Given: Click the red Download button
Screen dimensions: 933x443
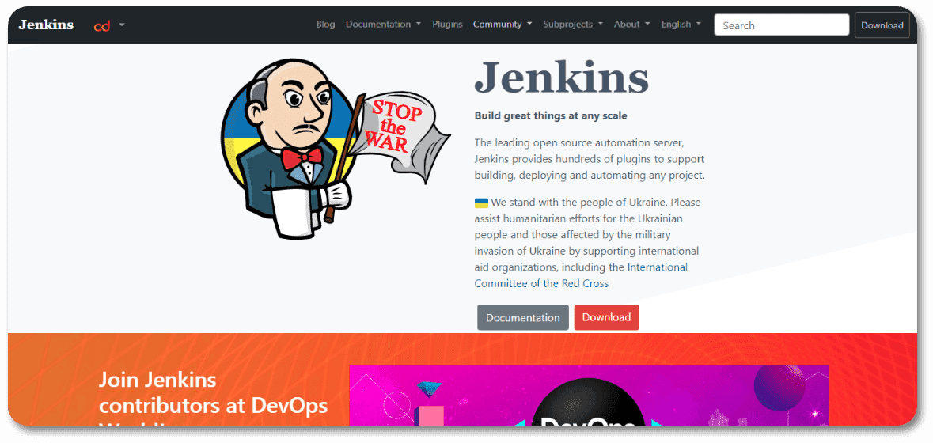Looking at the screenshot, I should pos(606,317).
